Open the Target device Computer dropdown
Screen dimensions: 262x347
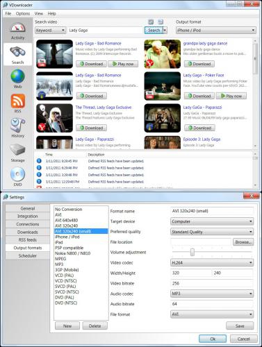(x=212, y=221)
